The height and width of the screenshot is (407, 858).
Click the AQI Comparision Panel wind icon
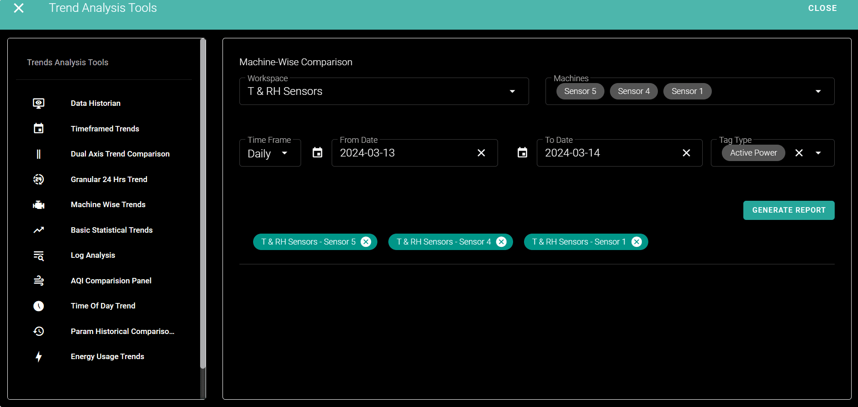tap(39, 281)
